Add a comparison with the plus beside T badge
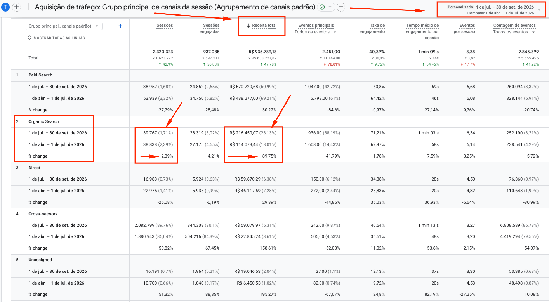Image resolution: width=549 pixels, height=302 pixels. click(17, 7)
